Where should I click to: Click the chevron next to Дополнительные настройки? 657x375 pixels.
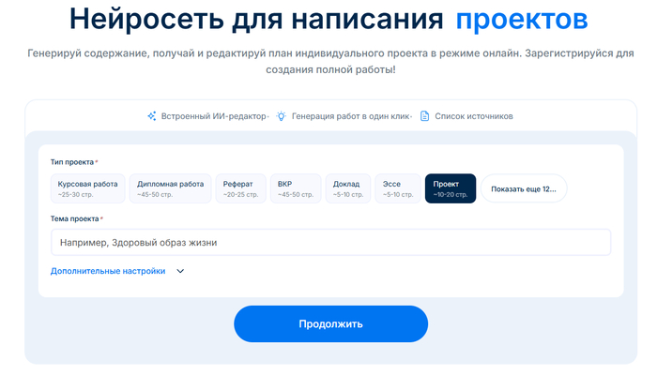tap(180, 272)
